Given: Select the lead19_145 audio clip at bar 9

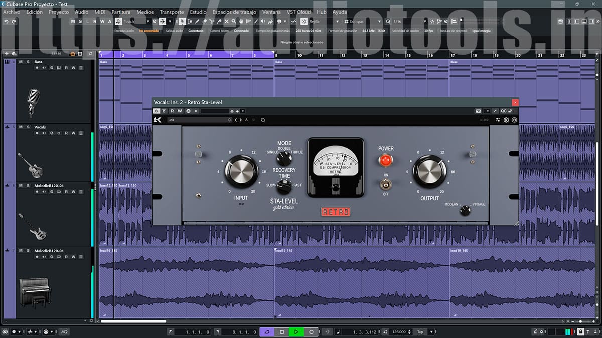Looking at the screenshot, I should click(x=362, y=283).
